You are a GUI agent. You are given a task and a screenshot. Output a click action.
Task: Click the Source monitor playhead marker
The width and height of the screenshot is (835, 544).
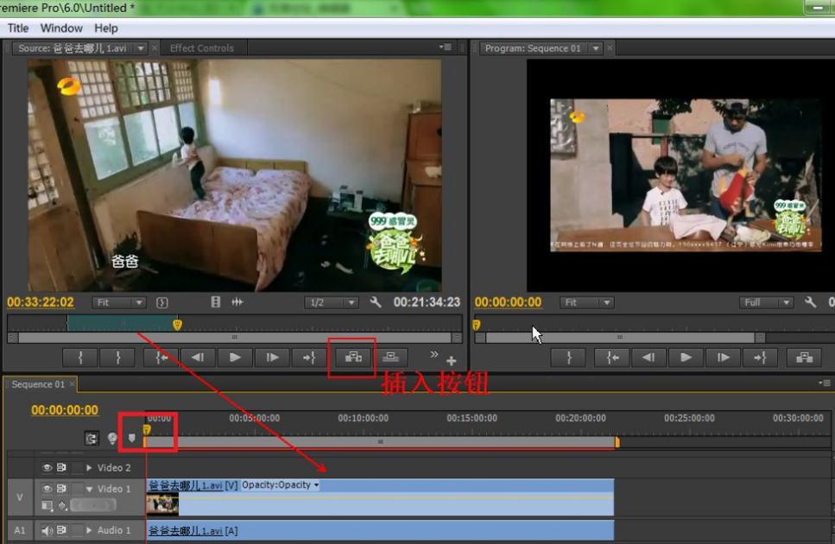(x=177, y=324)
